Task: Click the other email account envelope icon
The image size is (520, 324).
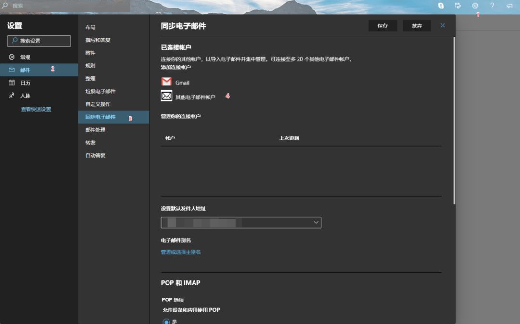Action: click(167, 96)
